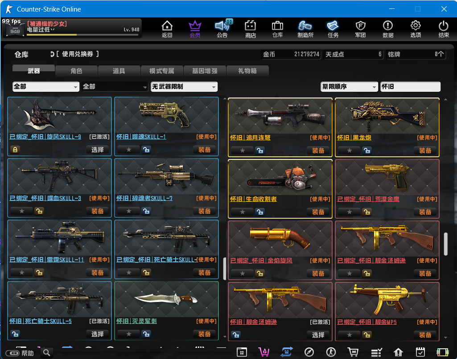Open the running character icon

(331, 352)
